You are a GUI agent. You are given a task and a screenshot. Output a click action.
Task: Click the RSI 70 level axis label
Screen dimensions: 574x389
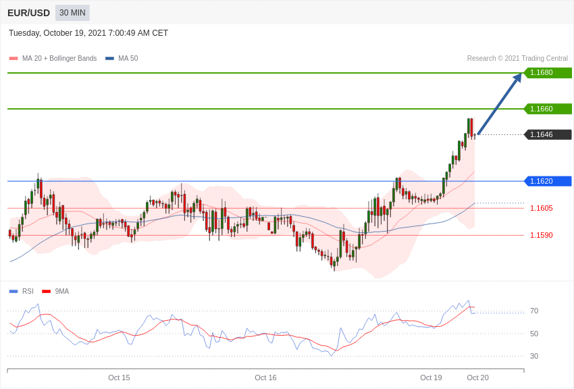pos(534,311)
